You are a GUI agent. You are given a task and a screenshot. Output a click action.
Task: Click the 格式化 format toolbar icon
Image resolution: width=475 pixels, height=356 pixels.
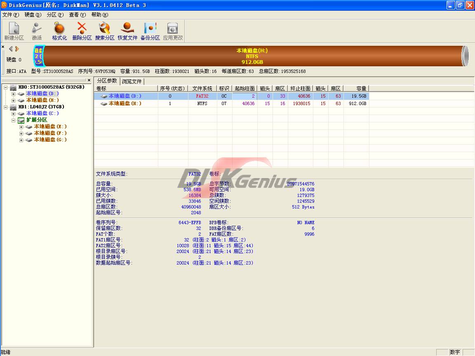59,31
